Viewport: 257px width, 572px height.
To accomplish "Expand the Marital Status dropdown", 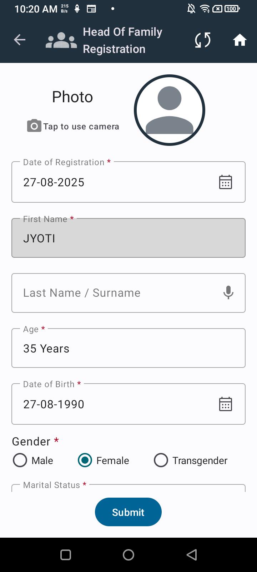I will [x=128, y=488].
